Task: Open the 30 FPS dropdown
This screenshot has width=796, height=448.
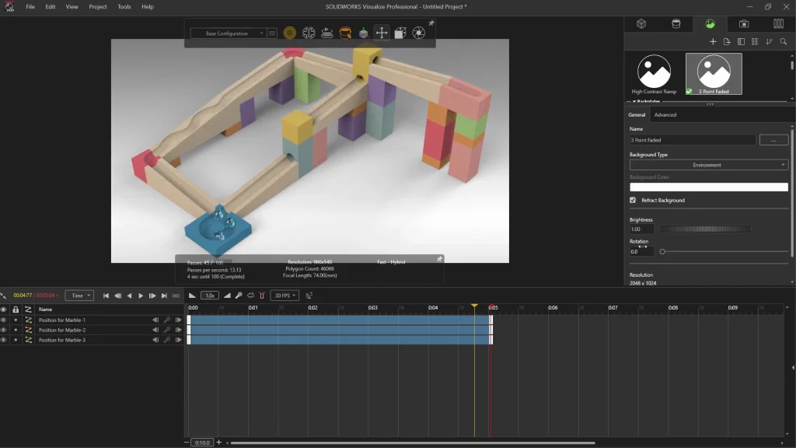Action: pos(285,296)
